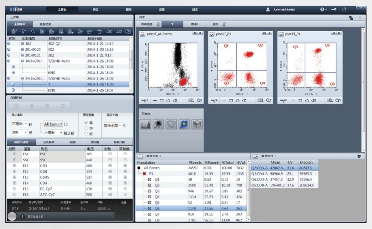Select rectangle gate tool in plot1
Image resolution: width=372 pixels, height=229 pixels.
[161, 100]
